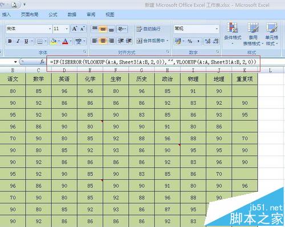Image resolution: width=285 pixels, height=227 pixels.
Task: Select column L header
Action: click(x=270, y=71)
